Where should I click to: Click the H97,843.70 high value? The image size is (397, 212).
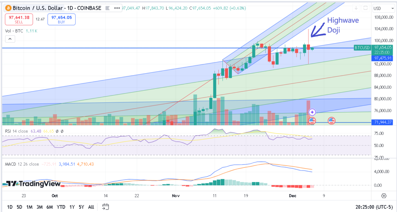153,8
